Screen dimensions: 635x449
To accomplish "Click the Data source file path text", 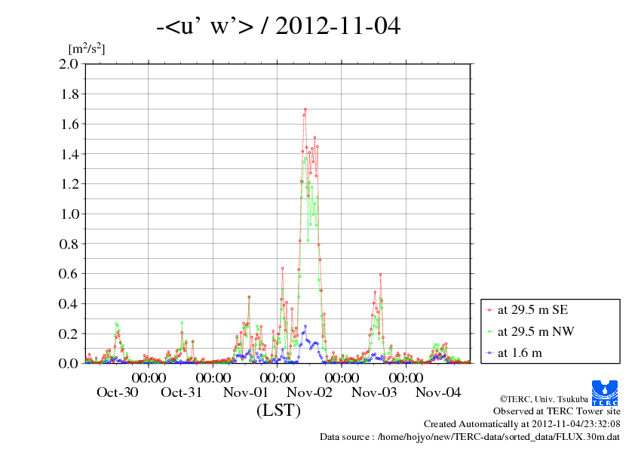I will (x=470, y=437).
